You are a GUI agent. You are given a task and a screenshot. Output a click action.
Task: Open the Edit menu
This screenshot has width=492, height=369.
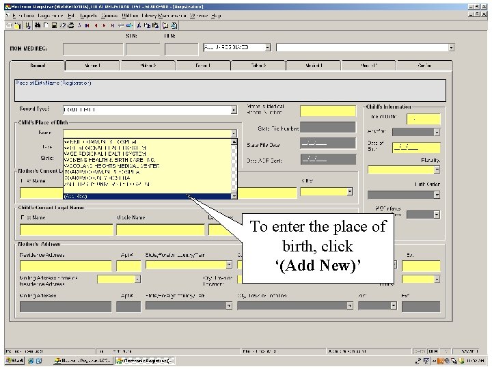click(x=71, y=15)
